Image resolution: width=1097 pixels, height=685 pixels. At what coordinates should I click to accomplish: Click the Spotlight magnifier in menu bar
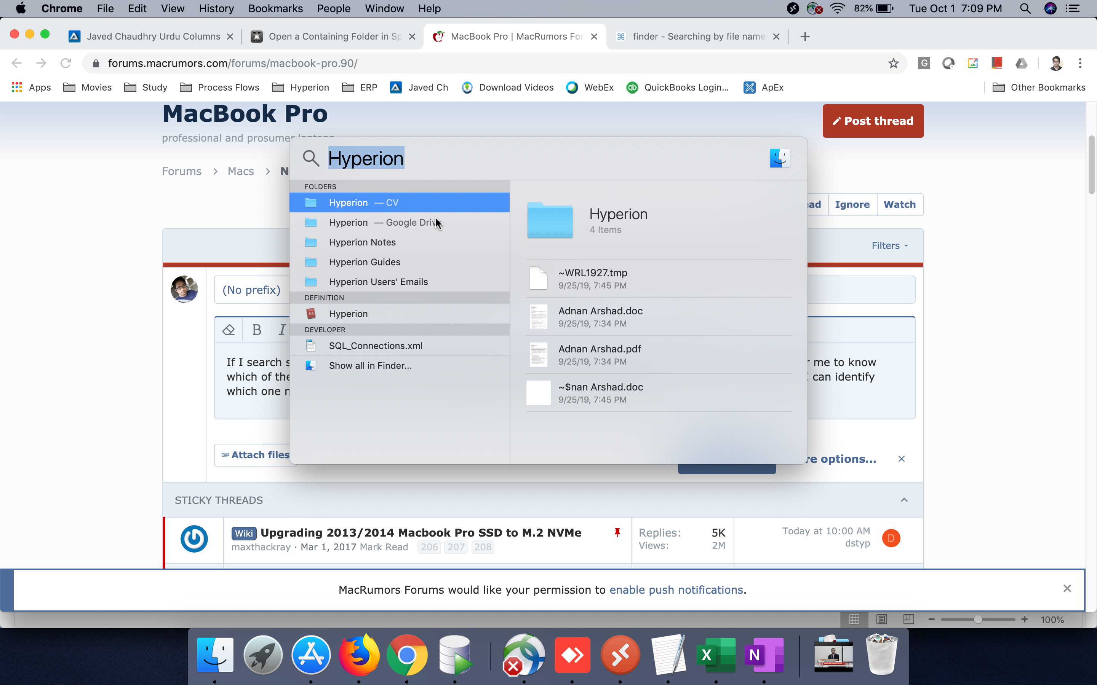tap(1025, 9)
